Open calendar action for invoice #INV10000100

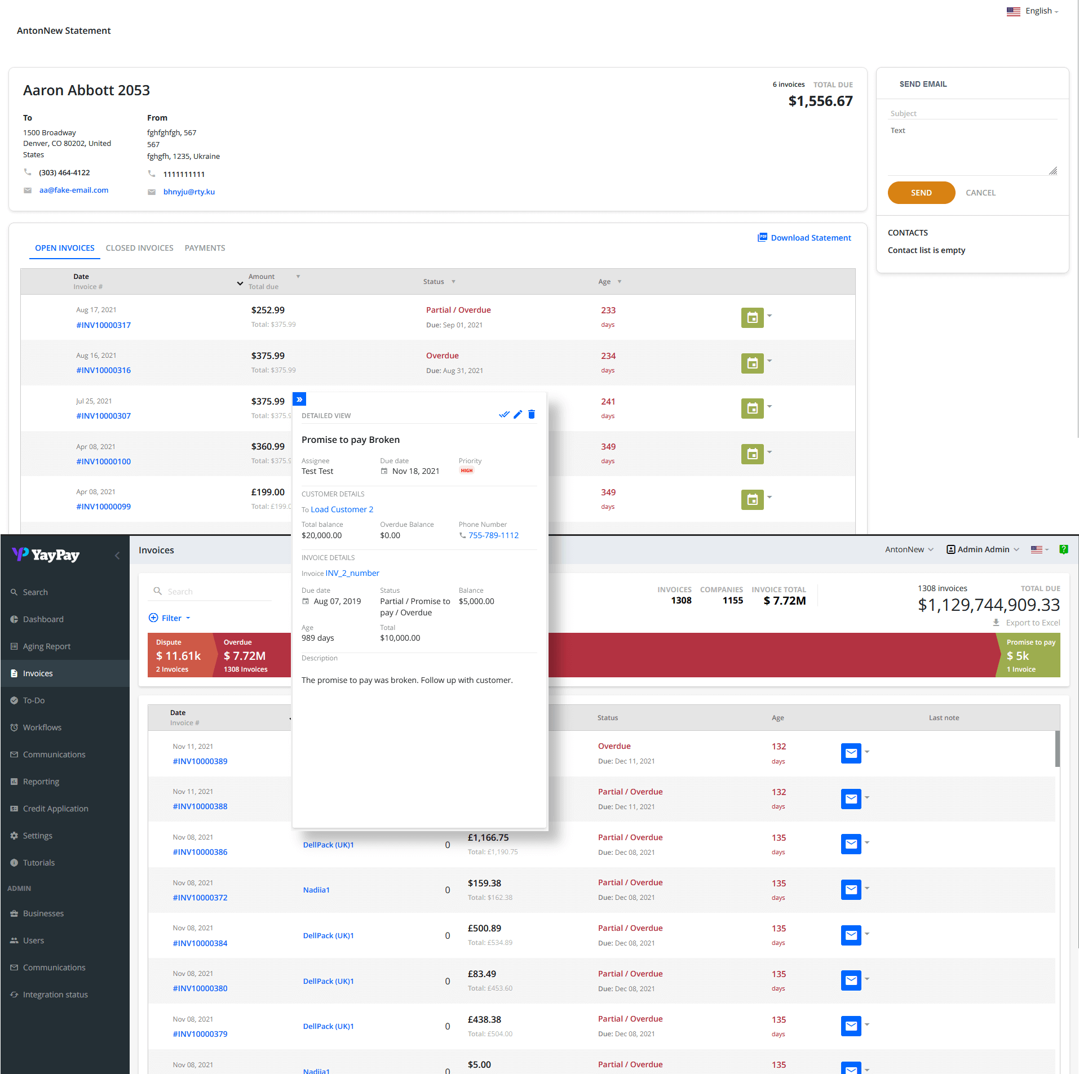click(752, 454)
